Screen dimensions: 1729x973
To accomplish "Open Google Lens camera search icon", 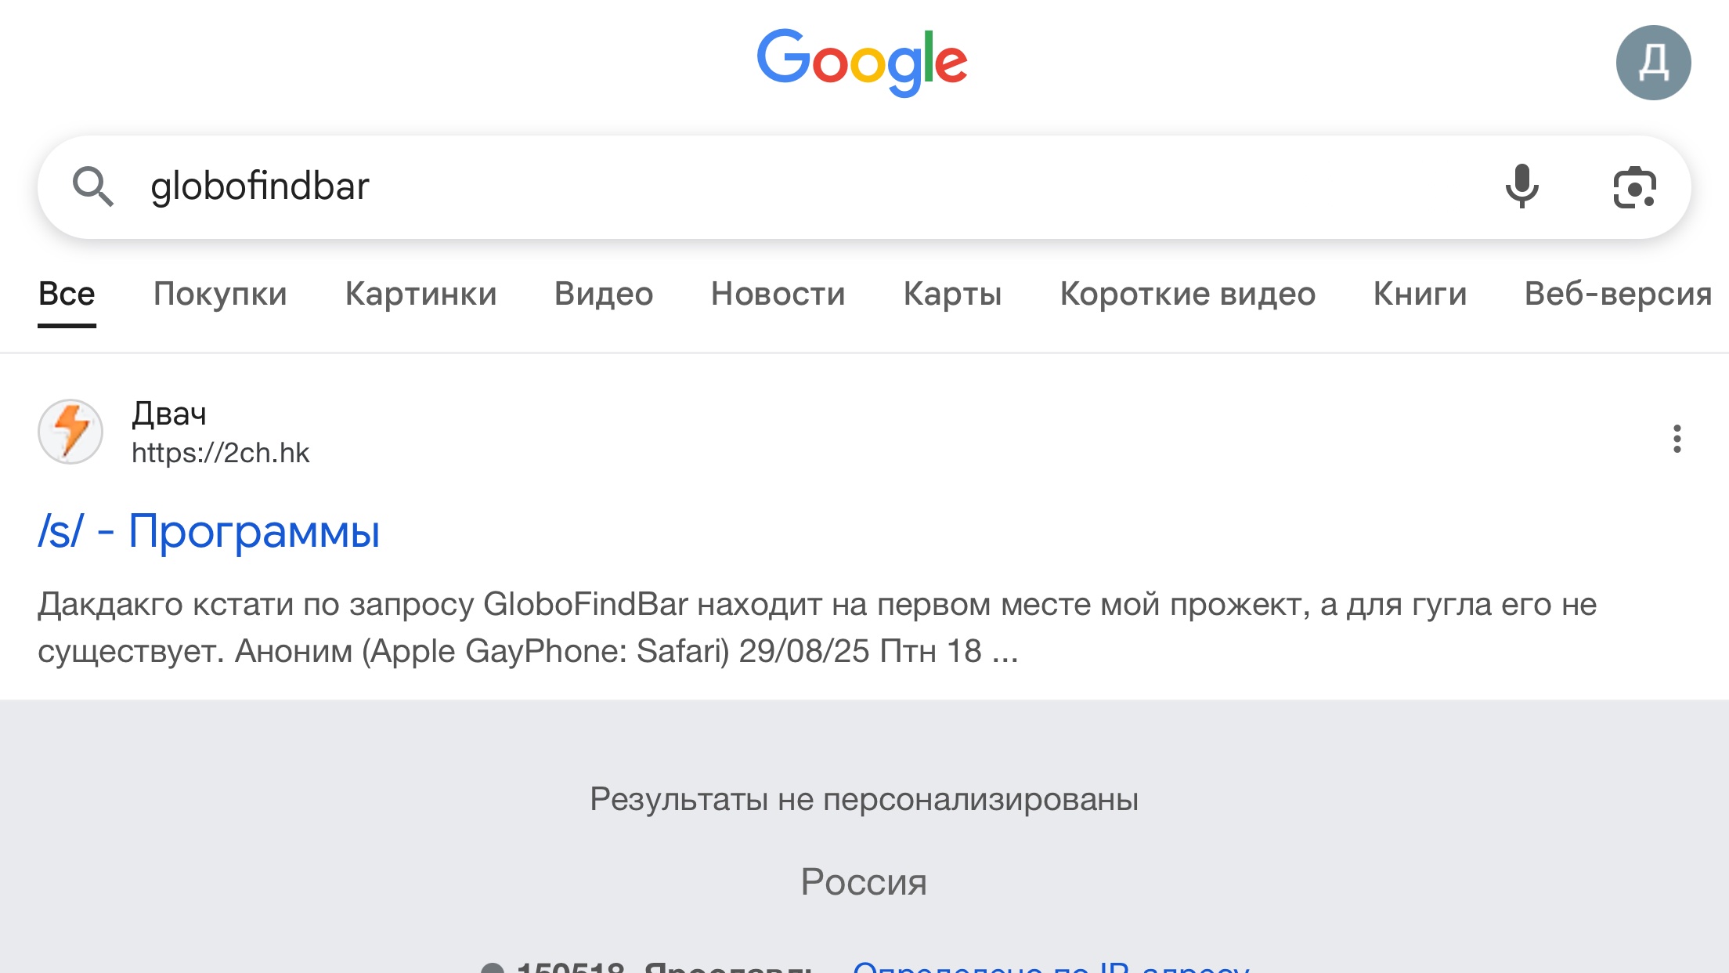I will coord(1634,187).
